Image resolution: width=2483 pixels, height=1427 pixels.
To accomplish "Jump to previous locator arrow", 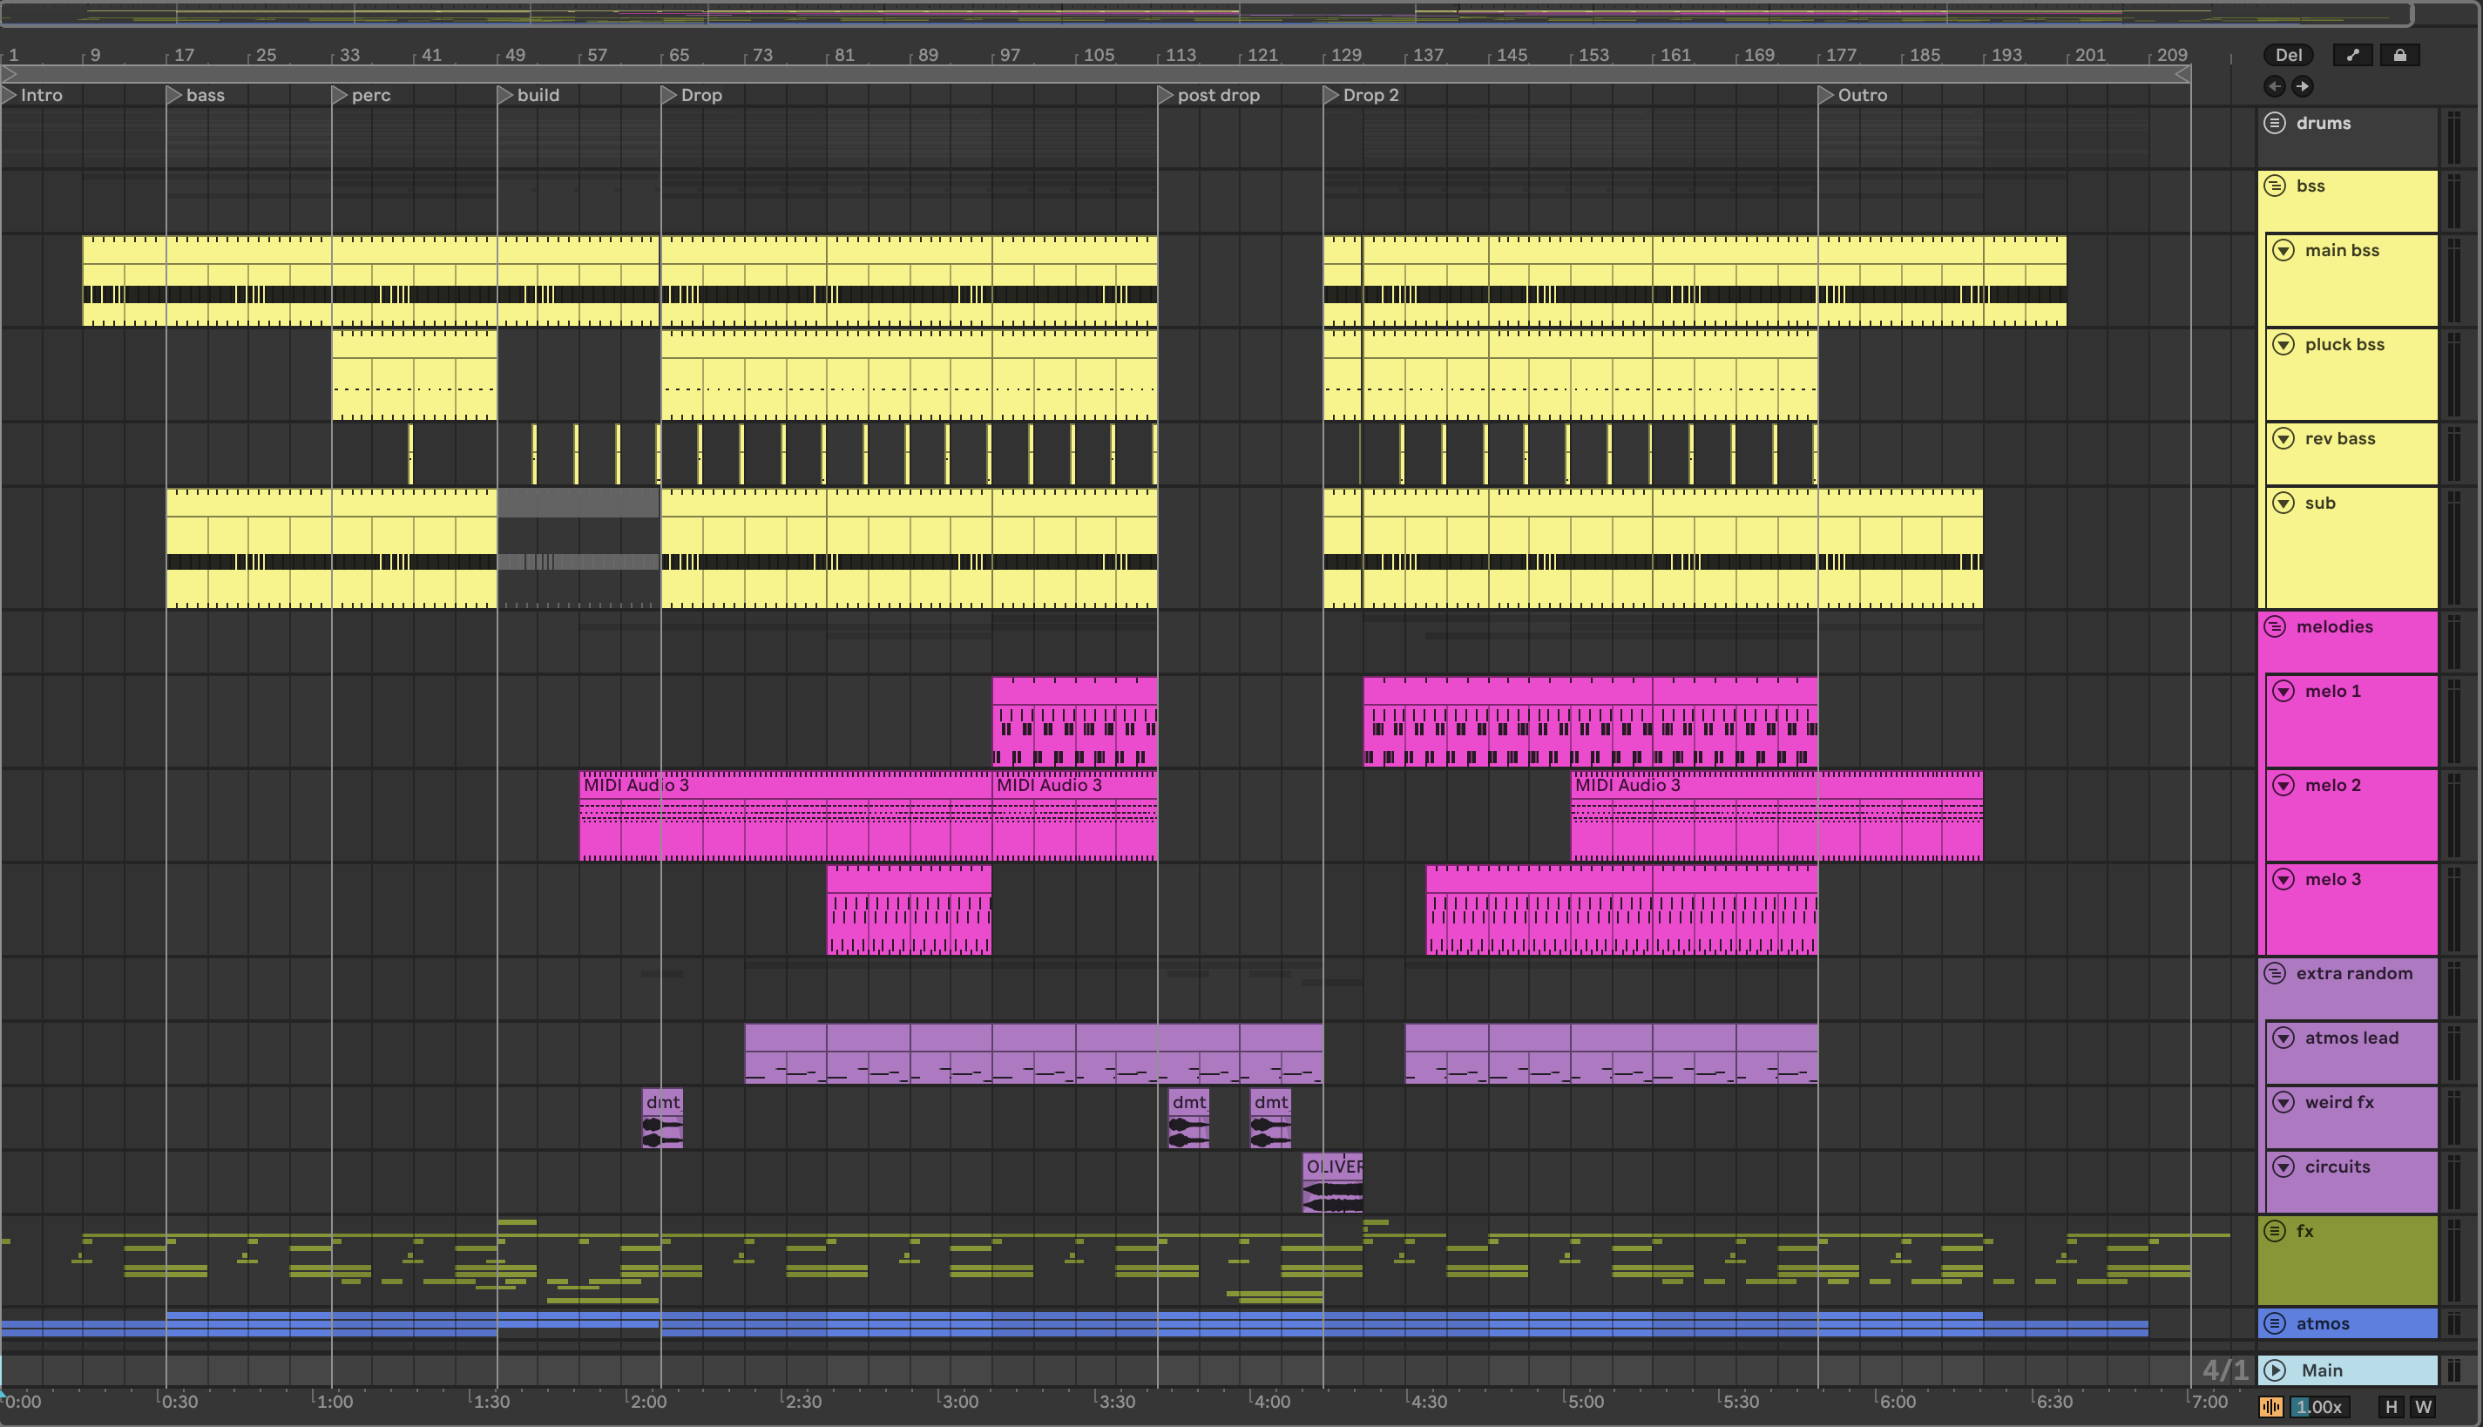I will (2274, 86).
